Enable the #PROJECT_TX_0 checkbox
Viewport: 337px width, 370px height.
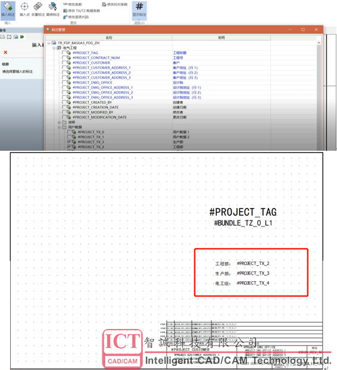[x=69, y=132]
